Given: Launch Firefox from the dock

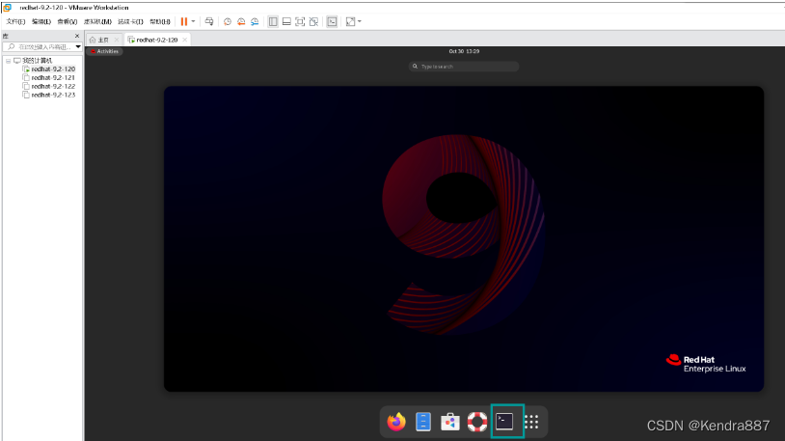Looking at the screenshot, I should (x=396, y=422).
